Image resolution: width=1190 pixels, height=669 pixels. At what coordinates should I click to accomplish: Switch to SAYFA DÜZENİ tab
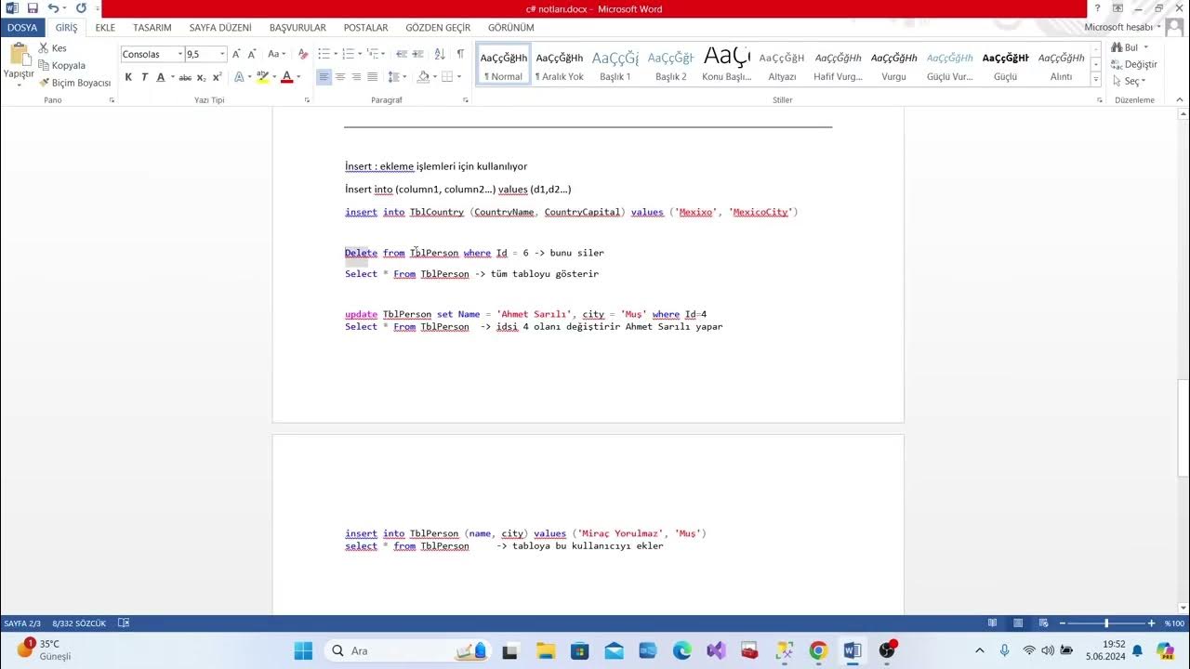pos(220,28)
